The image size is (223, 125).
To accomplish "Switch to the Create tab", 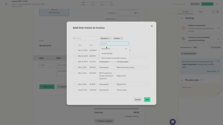I will point(186,11).
